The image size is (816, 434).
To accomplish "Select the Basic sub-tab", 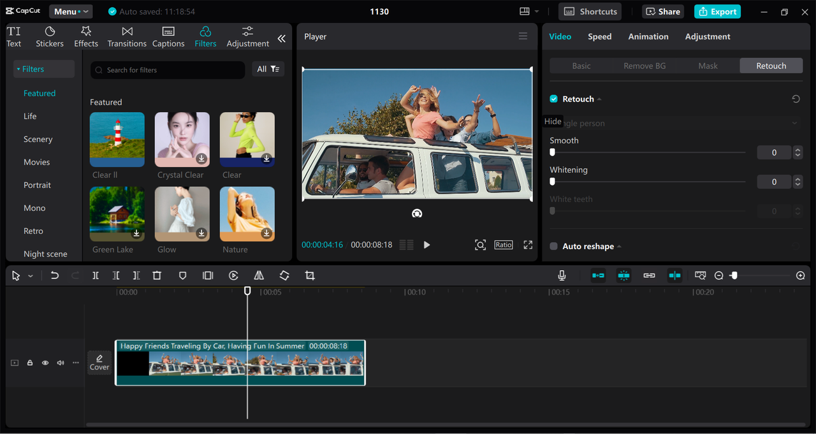I will [581, 66].
